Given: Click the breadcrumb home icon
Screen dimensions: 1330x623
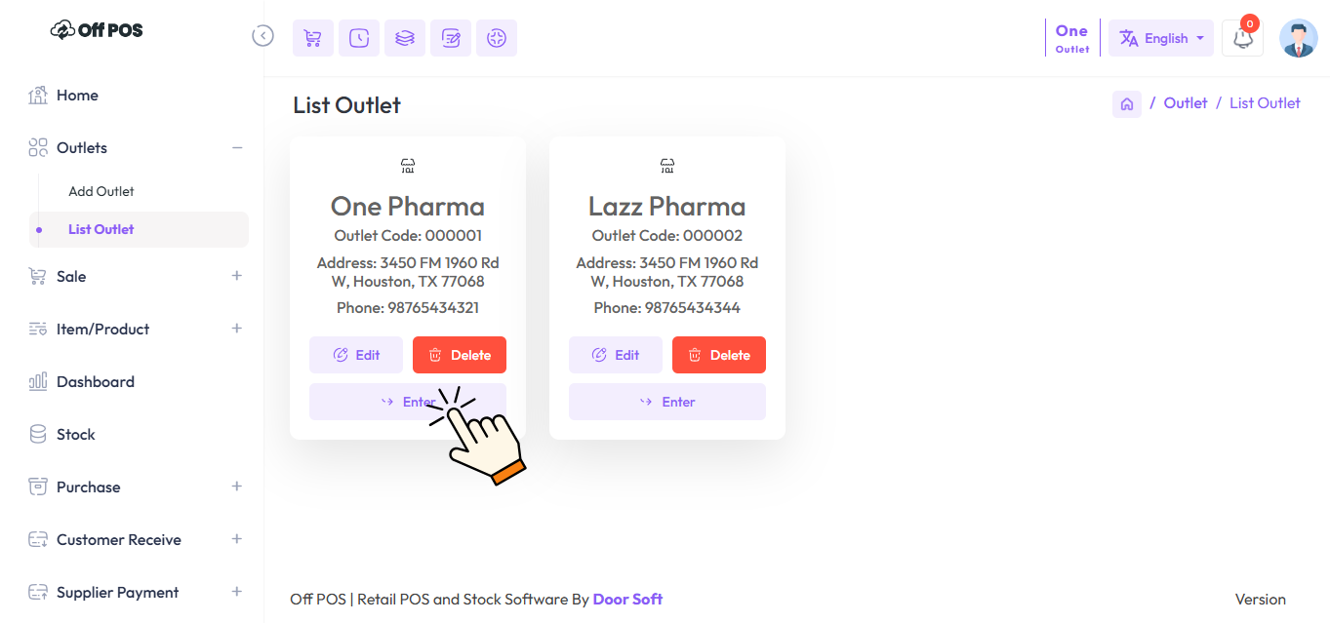Looking at the screenshot, I should [x=1126, y=103].
